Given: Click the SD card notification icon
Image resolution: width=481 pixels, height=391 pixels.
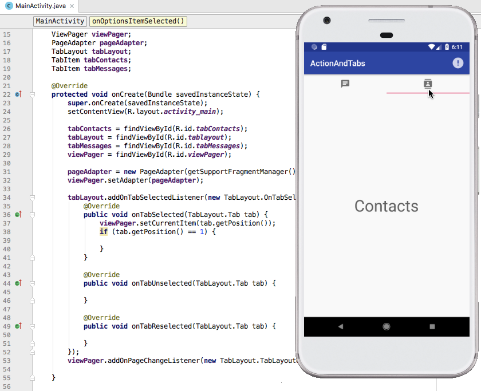Looking at the screenshot, I should (324, 46).
